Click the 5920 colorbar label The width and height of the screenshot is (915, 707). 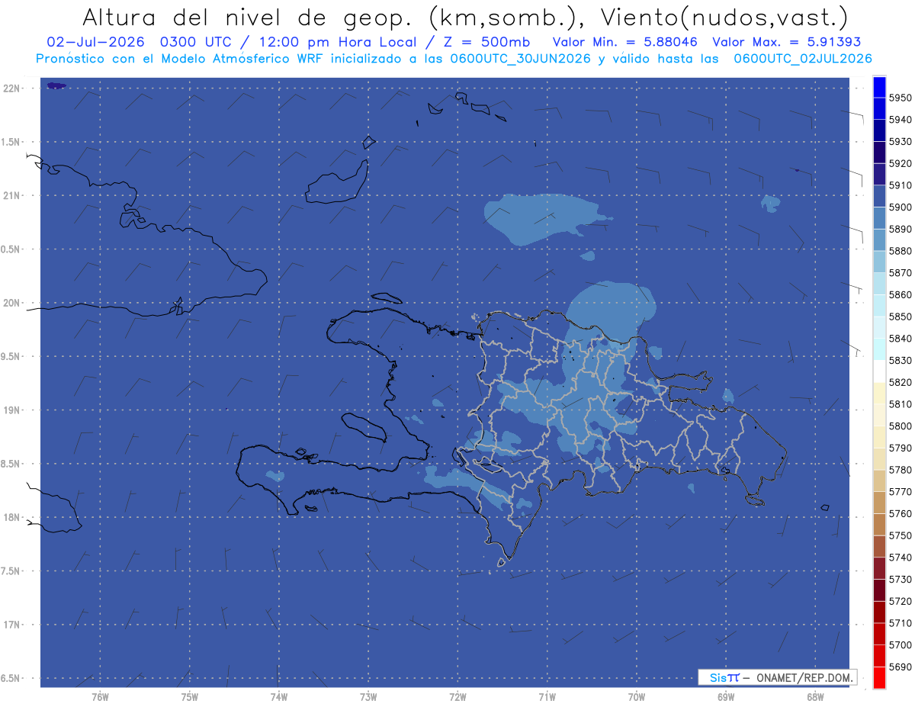[900, 163]
